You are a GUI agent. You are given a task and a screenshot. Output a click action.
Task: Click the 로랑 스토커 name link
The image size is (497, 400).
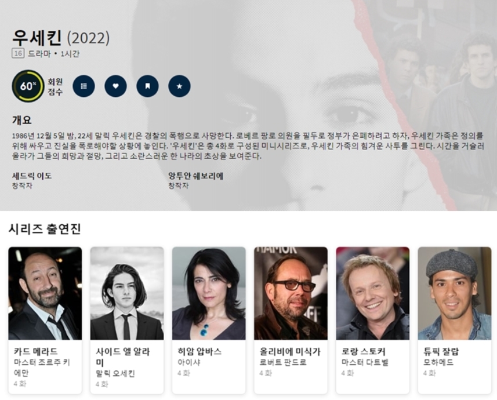pos(363,351)
